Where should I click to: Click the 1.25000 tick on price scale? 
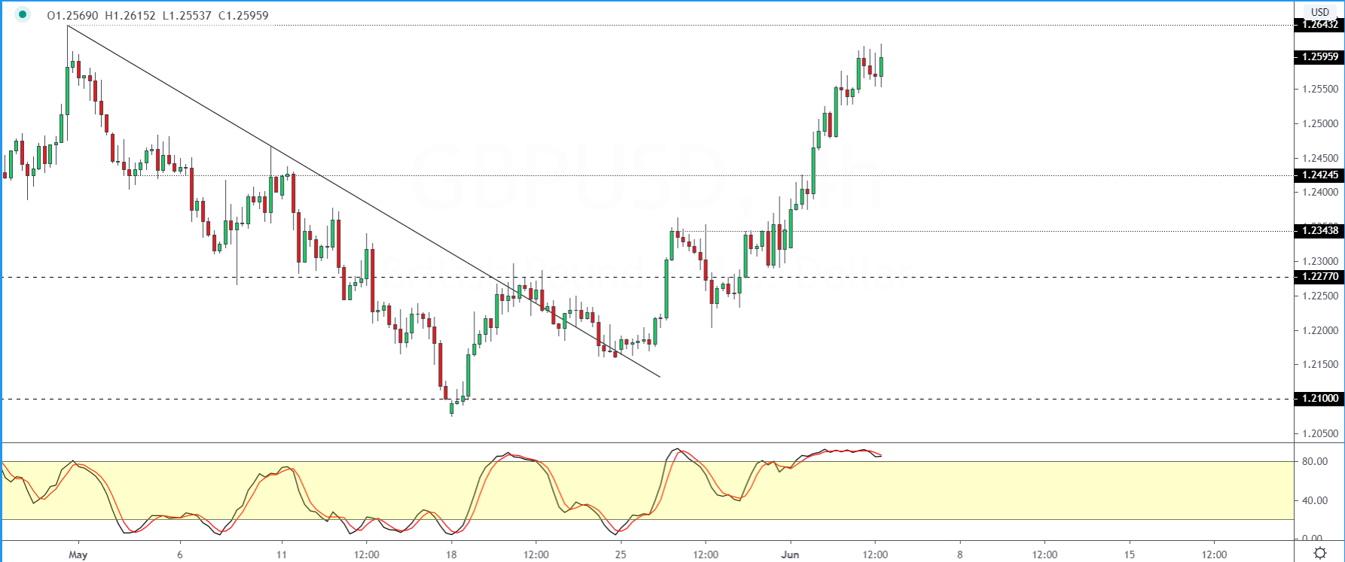pos(1320,123)
